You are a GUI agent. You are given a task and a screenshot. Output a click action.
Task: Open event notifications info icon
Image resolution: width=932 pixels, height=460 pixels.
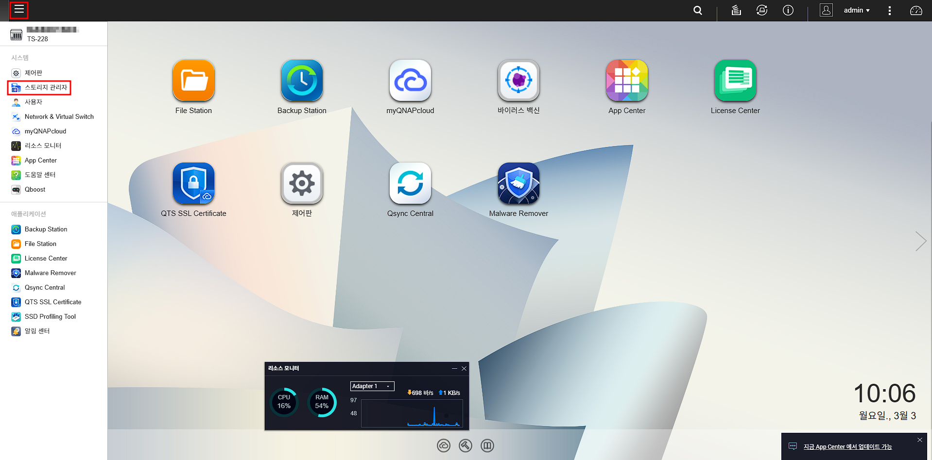788,10
